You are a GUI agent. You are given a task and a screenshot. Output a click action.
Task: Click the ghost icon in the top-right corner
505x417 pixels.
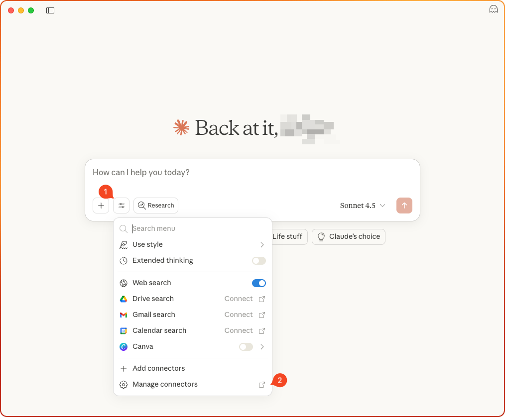[x=493, y=9]
